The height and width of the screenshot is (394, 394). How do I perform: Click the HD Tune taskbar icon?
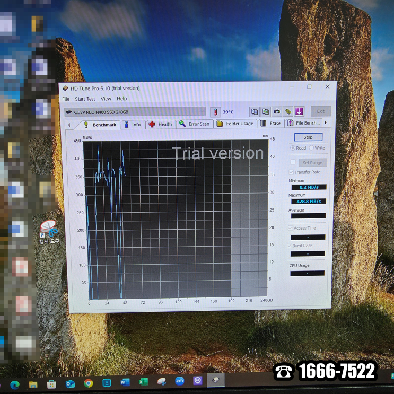[x=216, y=380]
